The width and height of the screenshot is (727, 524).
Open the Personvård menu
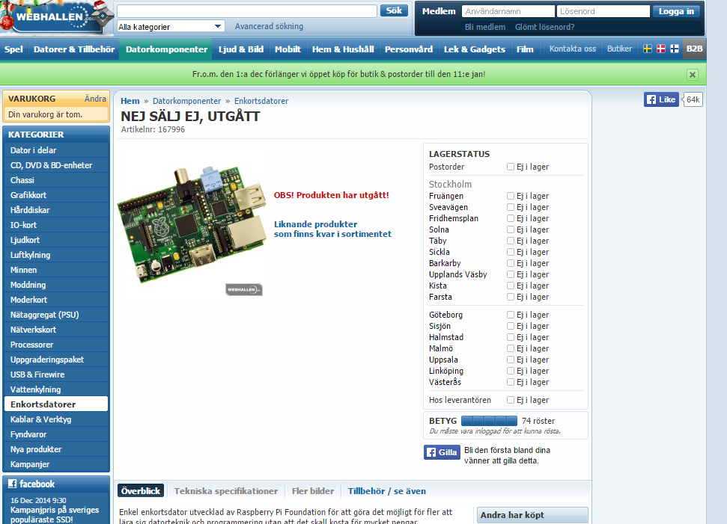coord(409,49)
